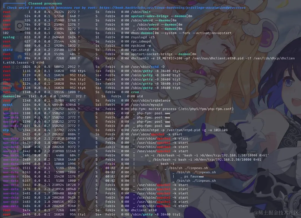Viewport: 301px width, 218px height.
Task: Click the php-fpm master process command
Action: click(x=182, y=109)
